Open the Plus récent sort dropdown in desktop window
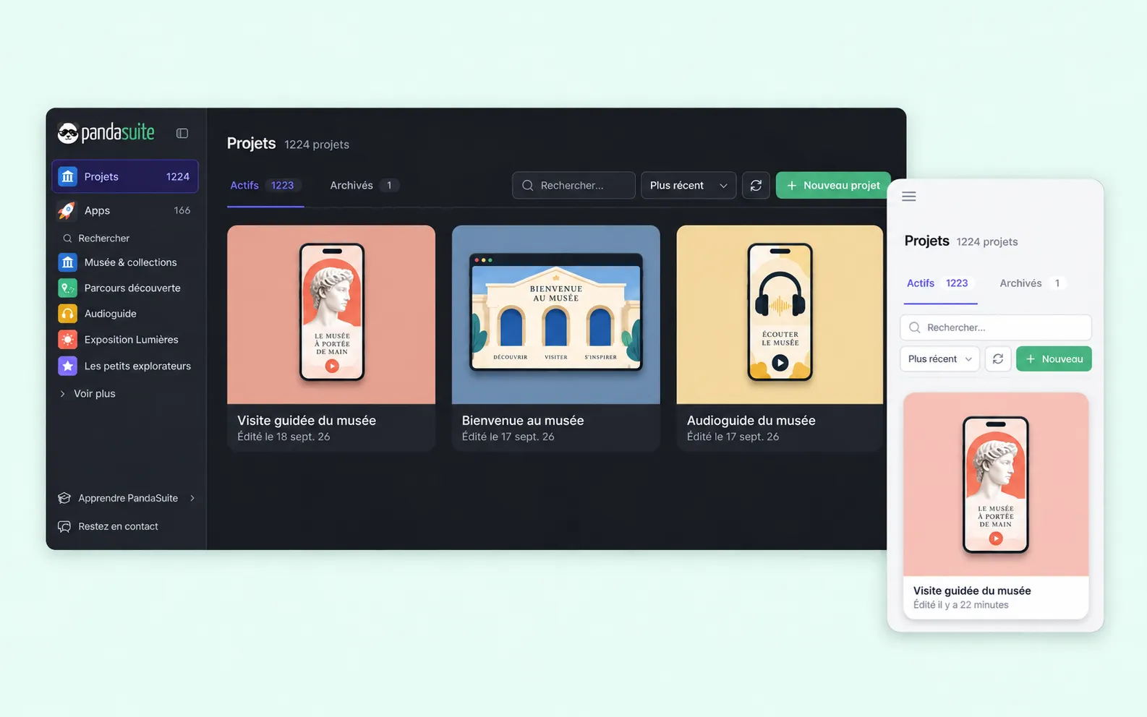Viewport: 1147px width, 717px height. tap(688, 186)
